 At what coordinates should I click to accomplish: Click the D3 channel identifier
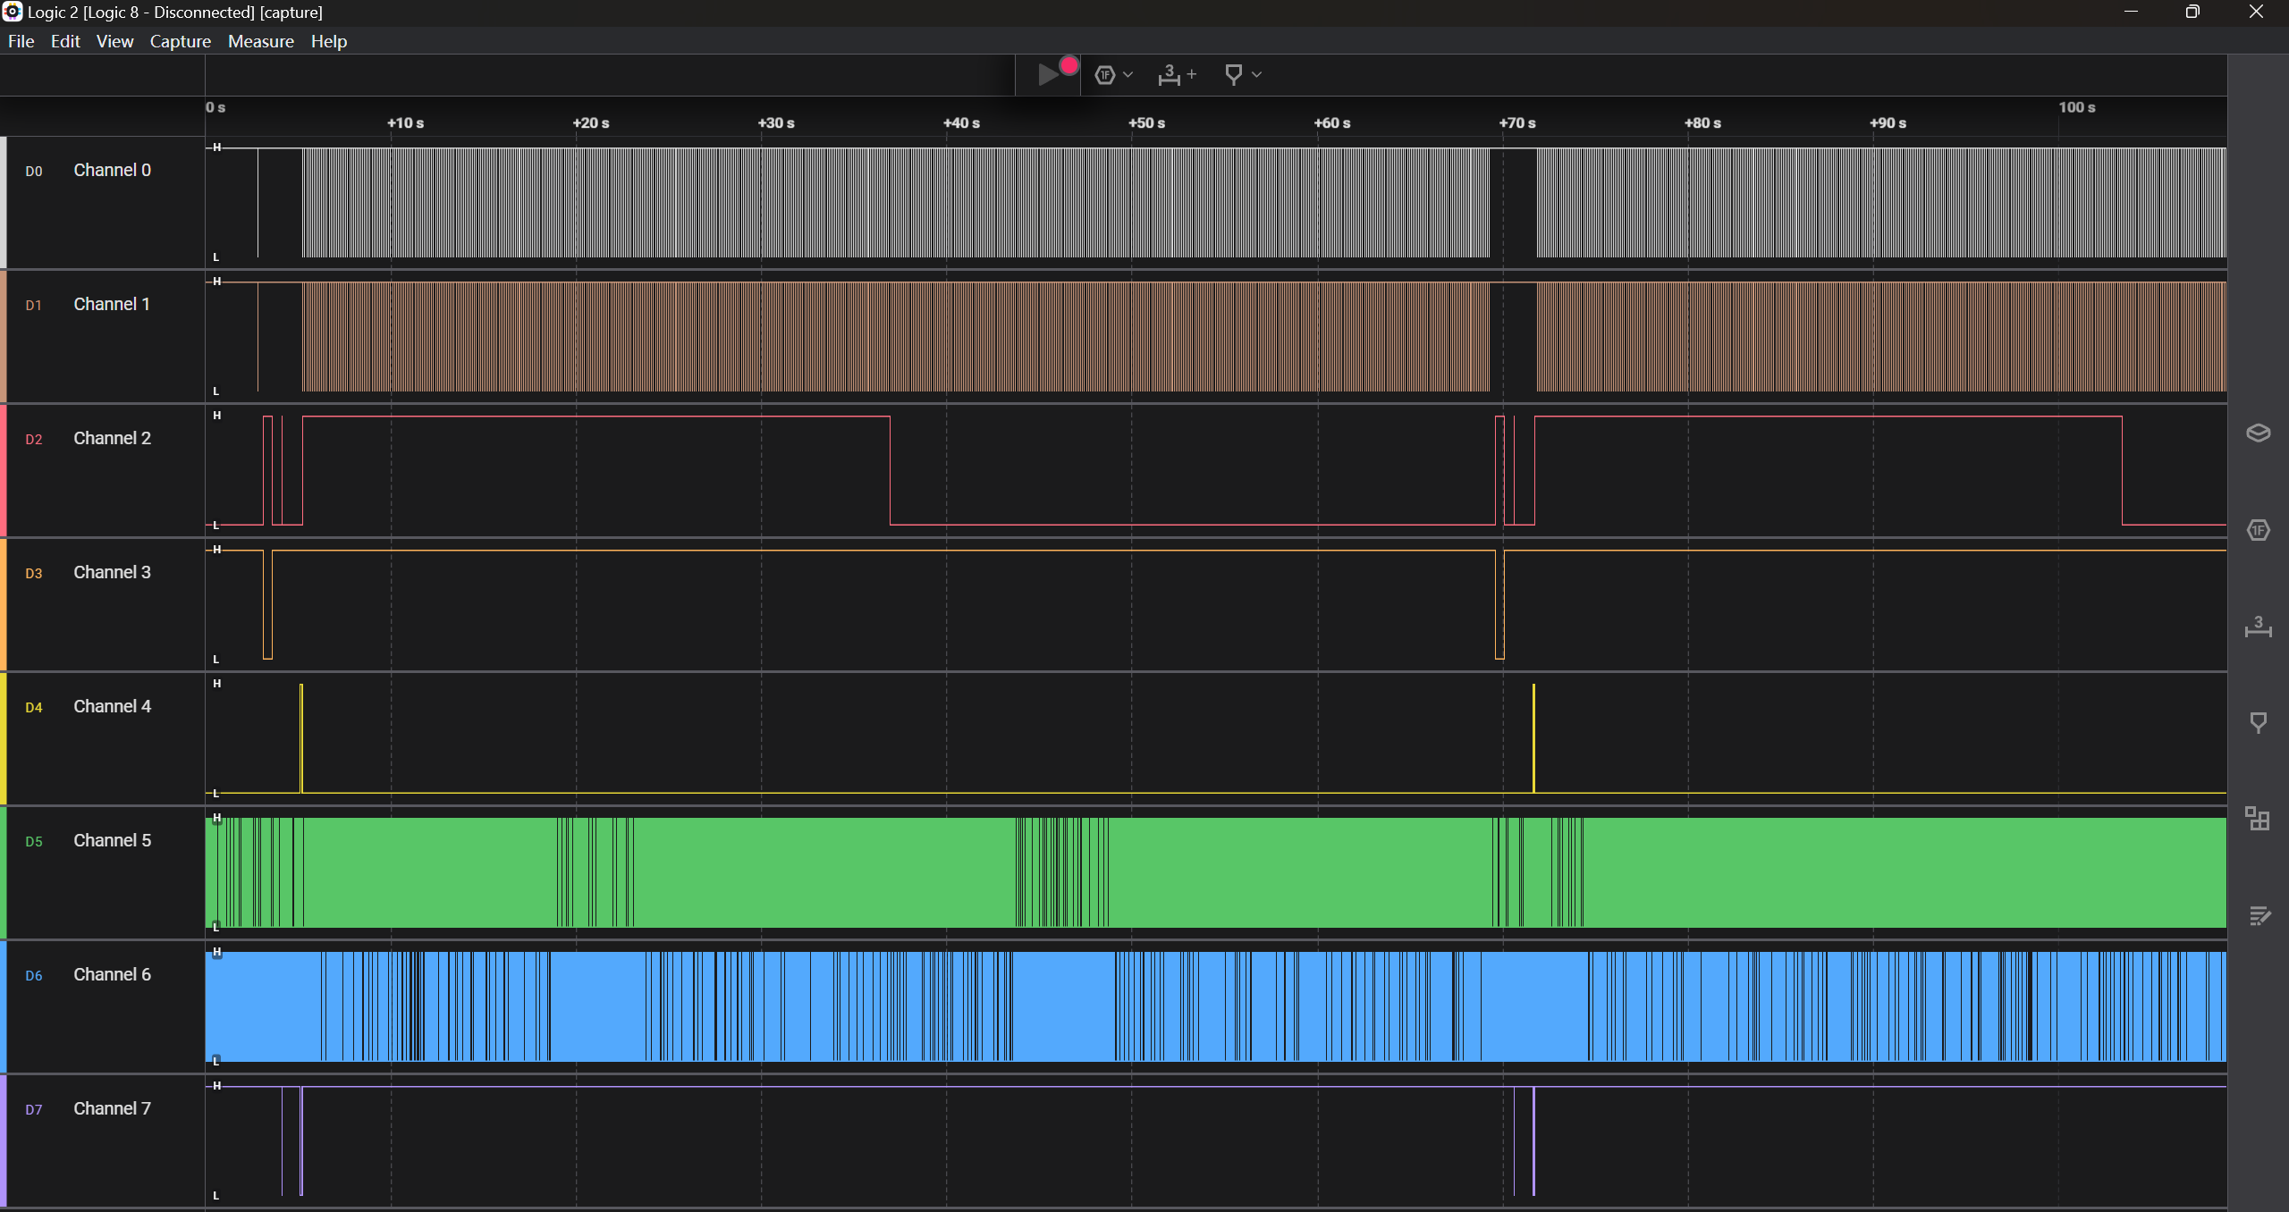click(x=34, y=574)
